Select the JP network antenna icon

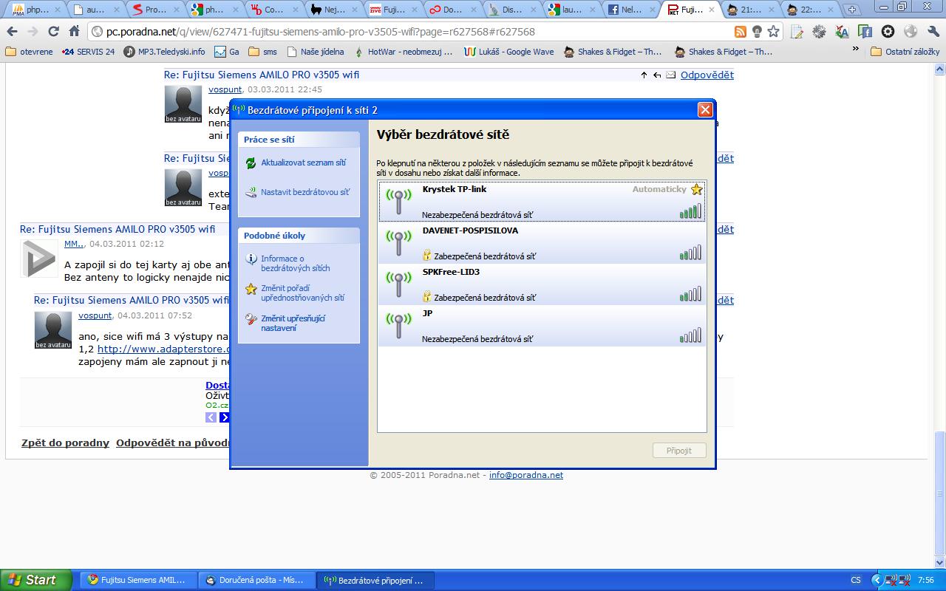tap(399, 326)
